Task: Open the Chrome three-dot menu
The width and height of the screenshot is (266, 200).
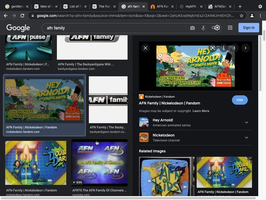Action: [260, 16]
